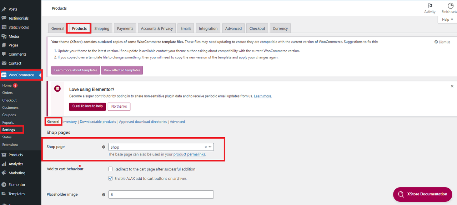
Task: Open the Shop page dropdown
Action: click(161, 147)
